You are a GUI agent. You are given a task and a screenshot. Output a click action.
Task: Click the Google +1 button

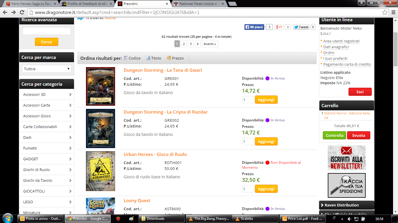pos(279,27)
